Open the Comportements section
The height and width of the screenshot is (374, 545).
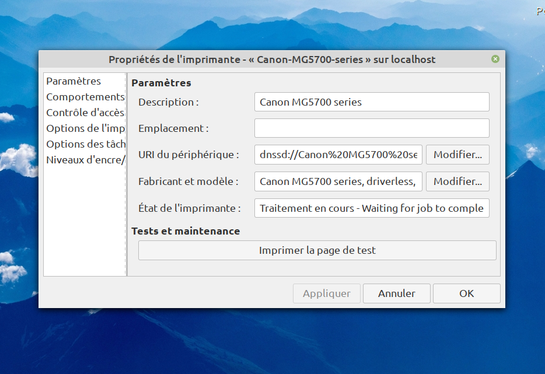(85, 97)
